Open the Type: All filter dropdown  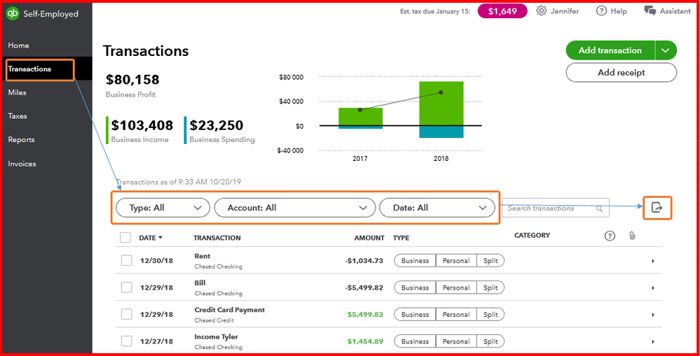(163, 208)
